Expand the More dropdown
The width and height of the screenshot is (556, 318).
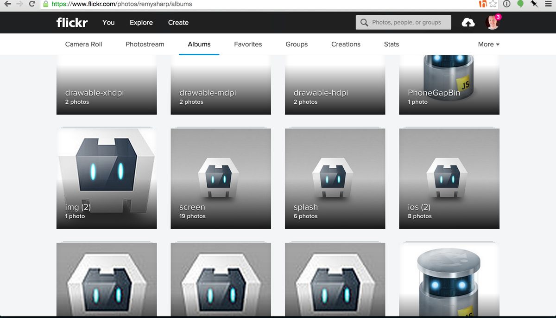[x=489, y=44]
